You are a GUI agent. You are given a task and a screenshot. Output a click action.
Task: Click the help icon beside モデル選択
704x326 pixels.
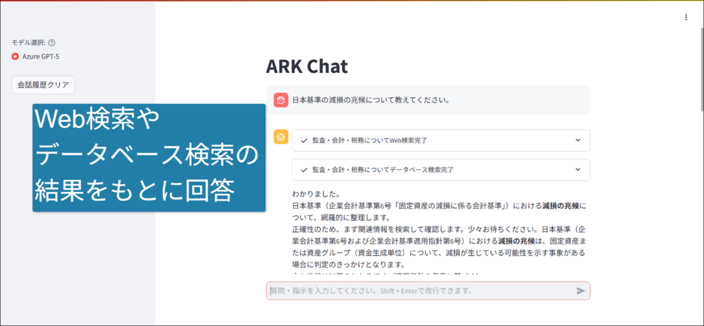(52, 43)
